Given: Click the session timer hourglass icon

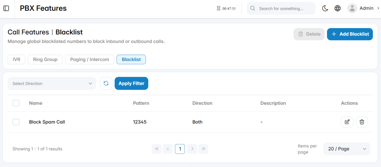Looking at the screenshot, I should coord(218,9).
